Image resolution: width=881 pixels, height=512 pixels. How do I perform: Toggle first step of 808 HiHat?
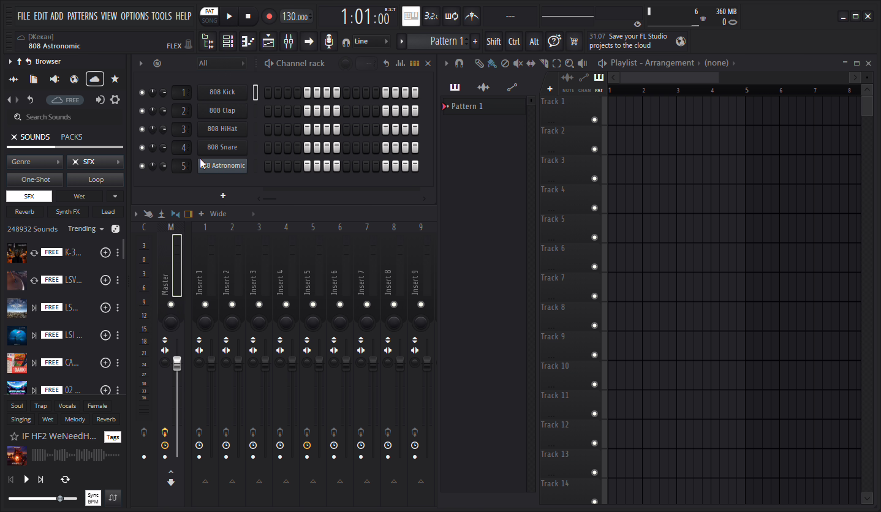[x=268, y=129]
